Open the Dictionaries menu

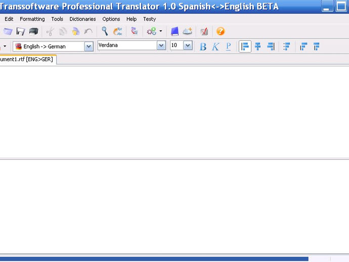click(x=82, y=19)
